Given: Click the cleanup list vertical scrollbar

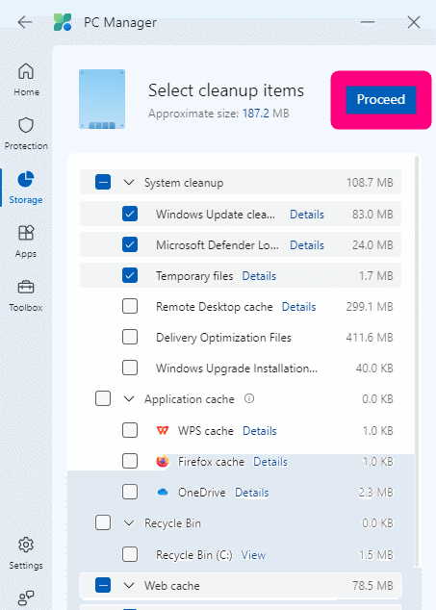Looking at the screenshot, I should pyautogui.click(x=417, y=361).
